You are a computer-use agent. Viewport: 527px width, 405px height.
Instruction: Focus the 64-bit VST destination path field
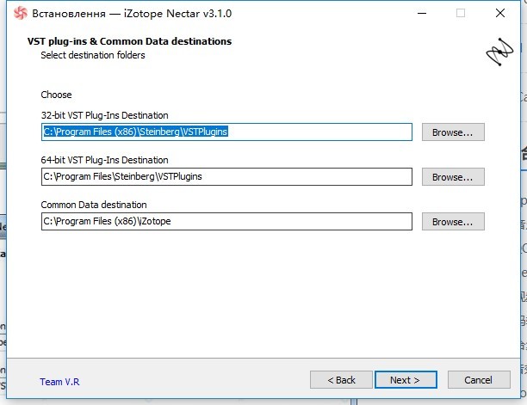click(226, 177)
